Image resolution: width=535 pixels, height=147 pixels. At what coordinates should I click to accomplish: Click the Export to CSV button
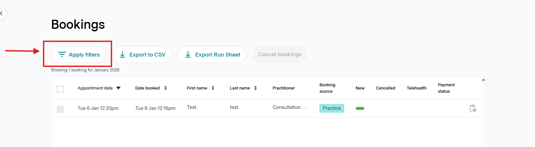[x=142, y=55]
